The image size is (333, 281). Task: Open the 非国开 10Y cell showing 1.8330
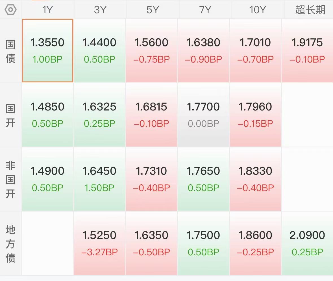coord(256,179)
